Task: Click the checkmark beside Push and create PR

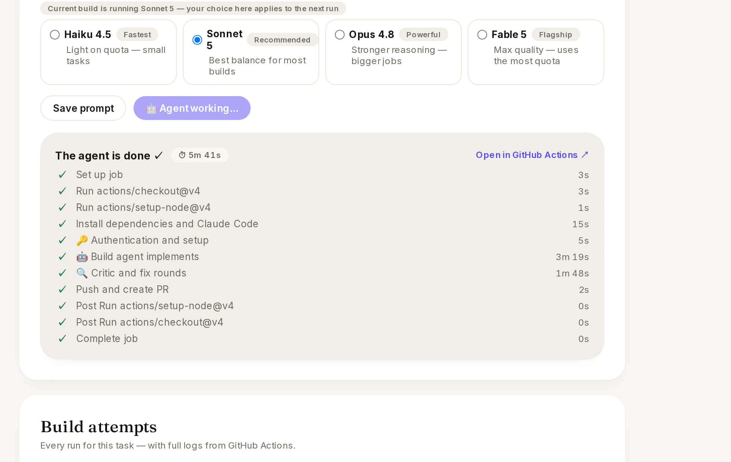Action: coord(62,289)
